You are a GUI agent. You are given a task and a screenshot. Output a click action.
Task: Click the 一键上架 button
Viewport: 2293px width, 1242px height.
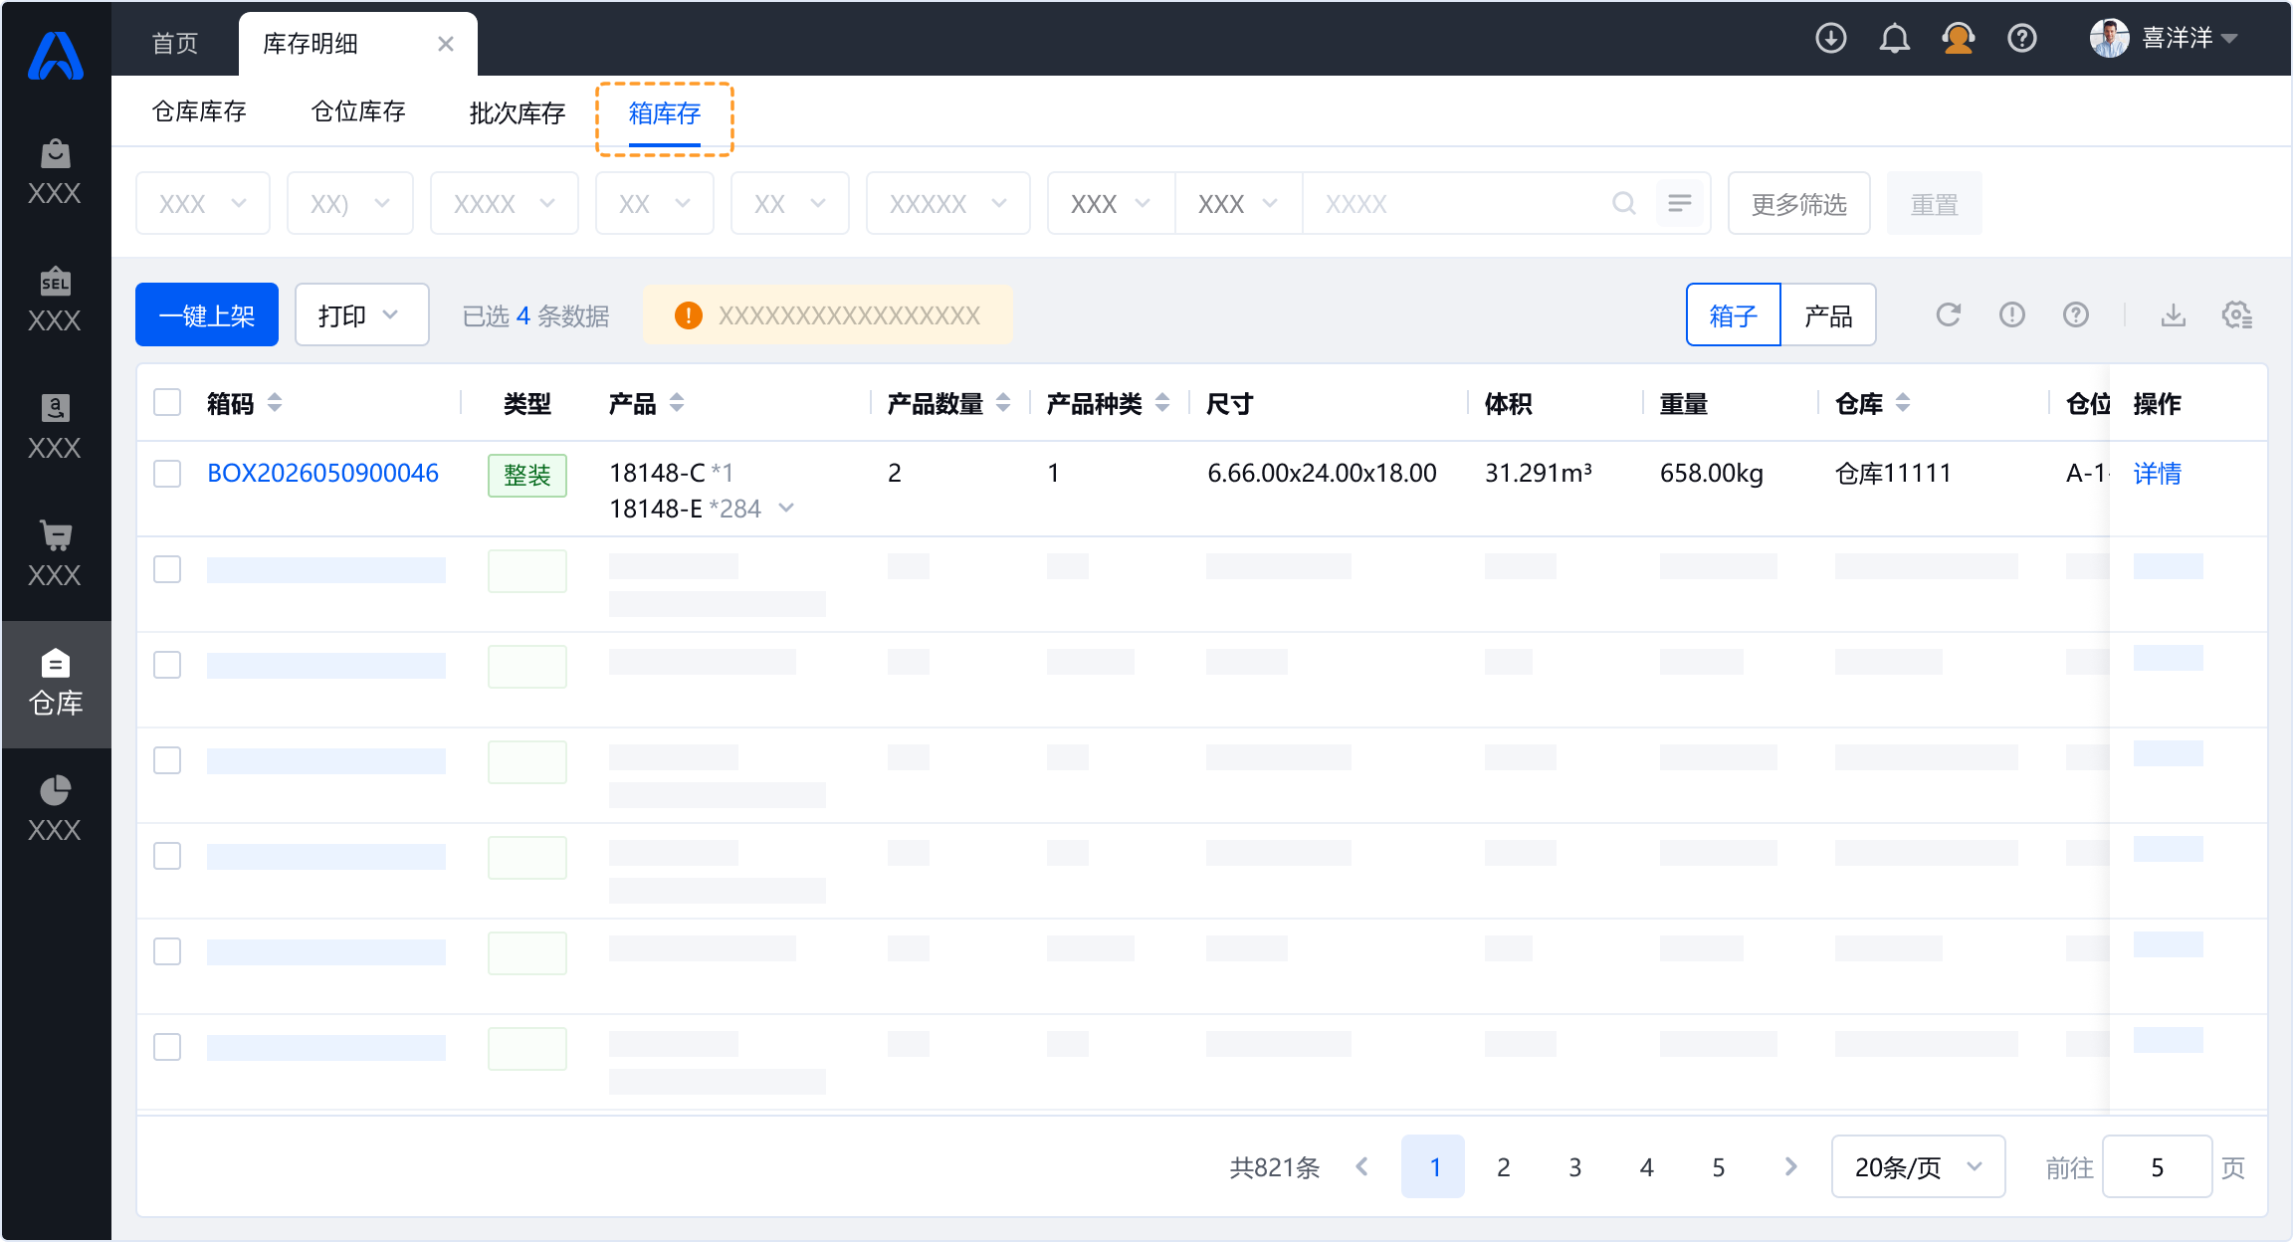[207, 315]
